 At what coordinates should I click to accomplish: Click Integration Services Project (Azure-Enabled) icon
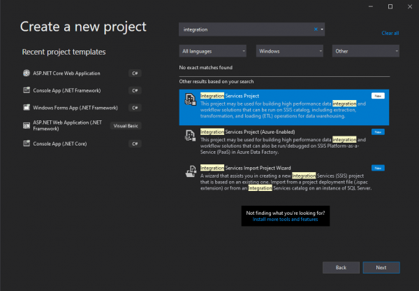190,136
